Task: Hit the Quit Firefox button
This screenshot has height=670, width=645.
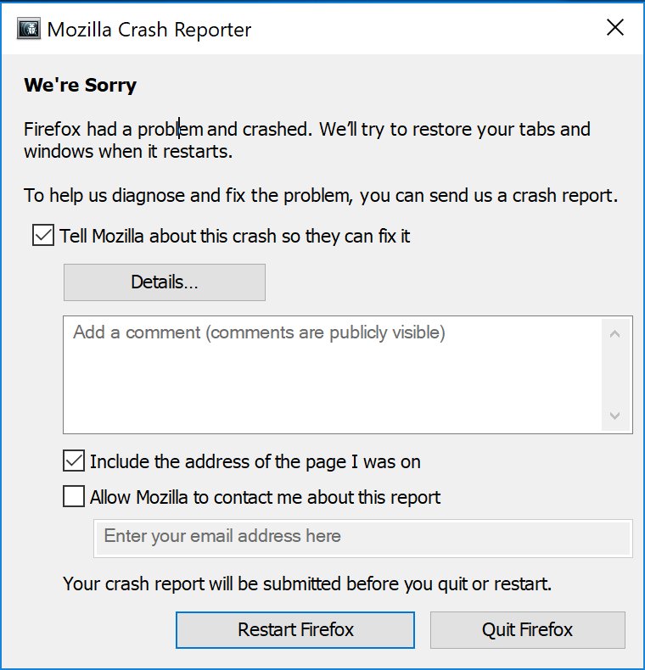Action: (x=527, y=630)
